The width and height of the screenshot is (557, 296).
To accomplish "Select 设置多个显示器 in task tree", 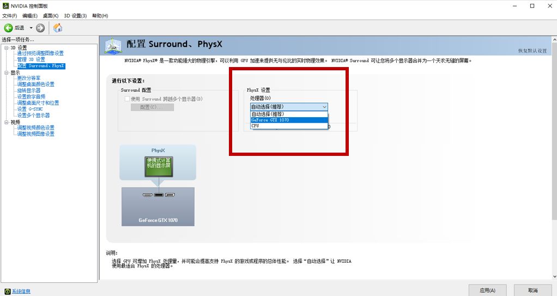I will tap(33, 116).
